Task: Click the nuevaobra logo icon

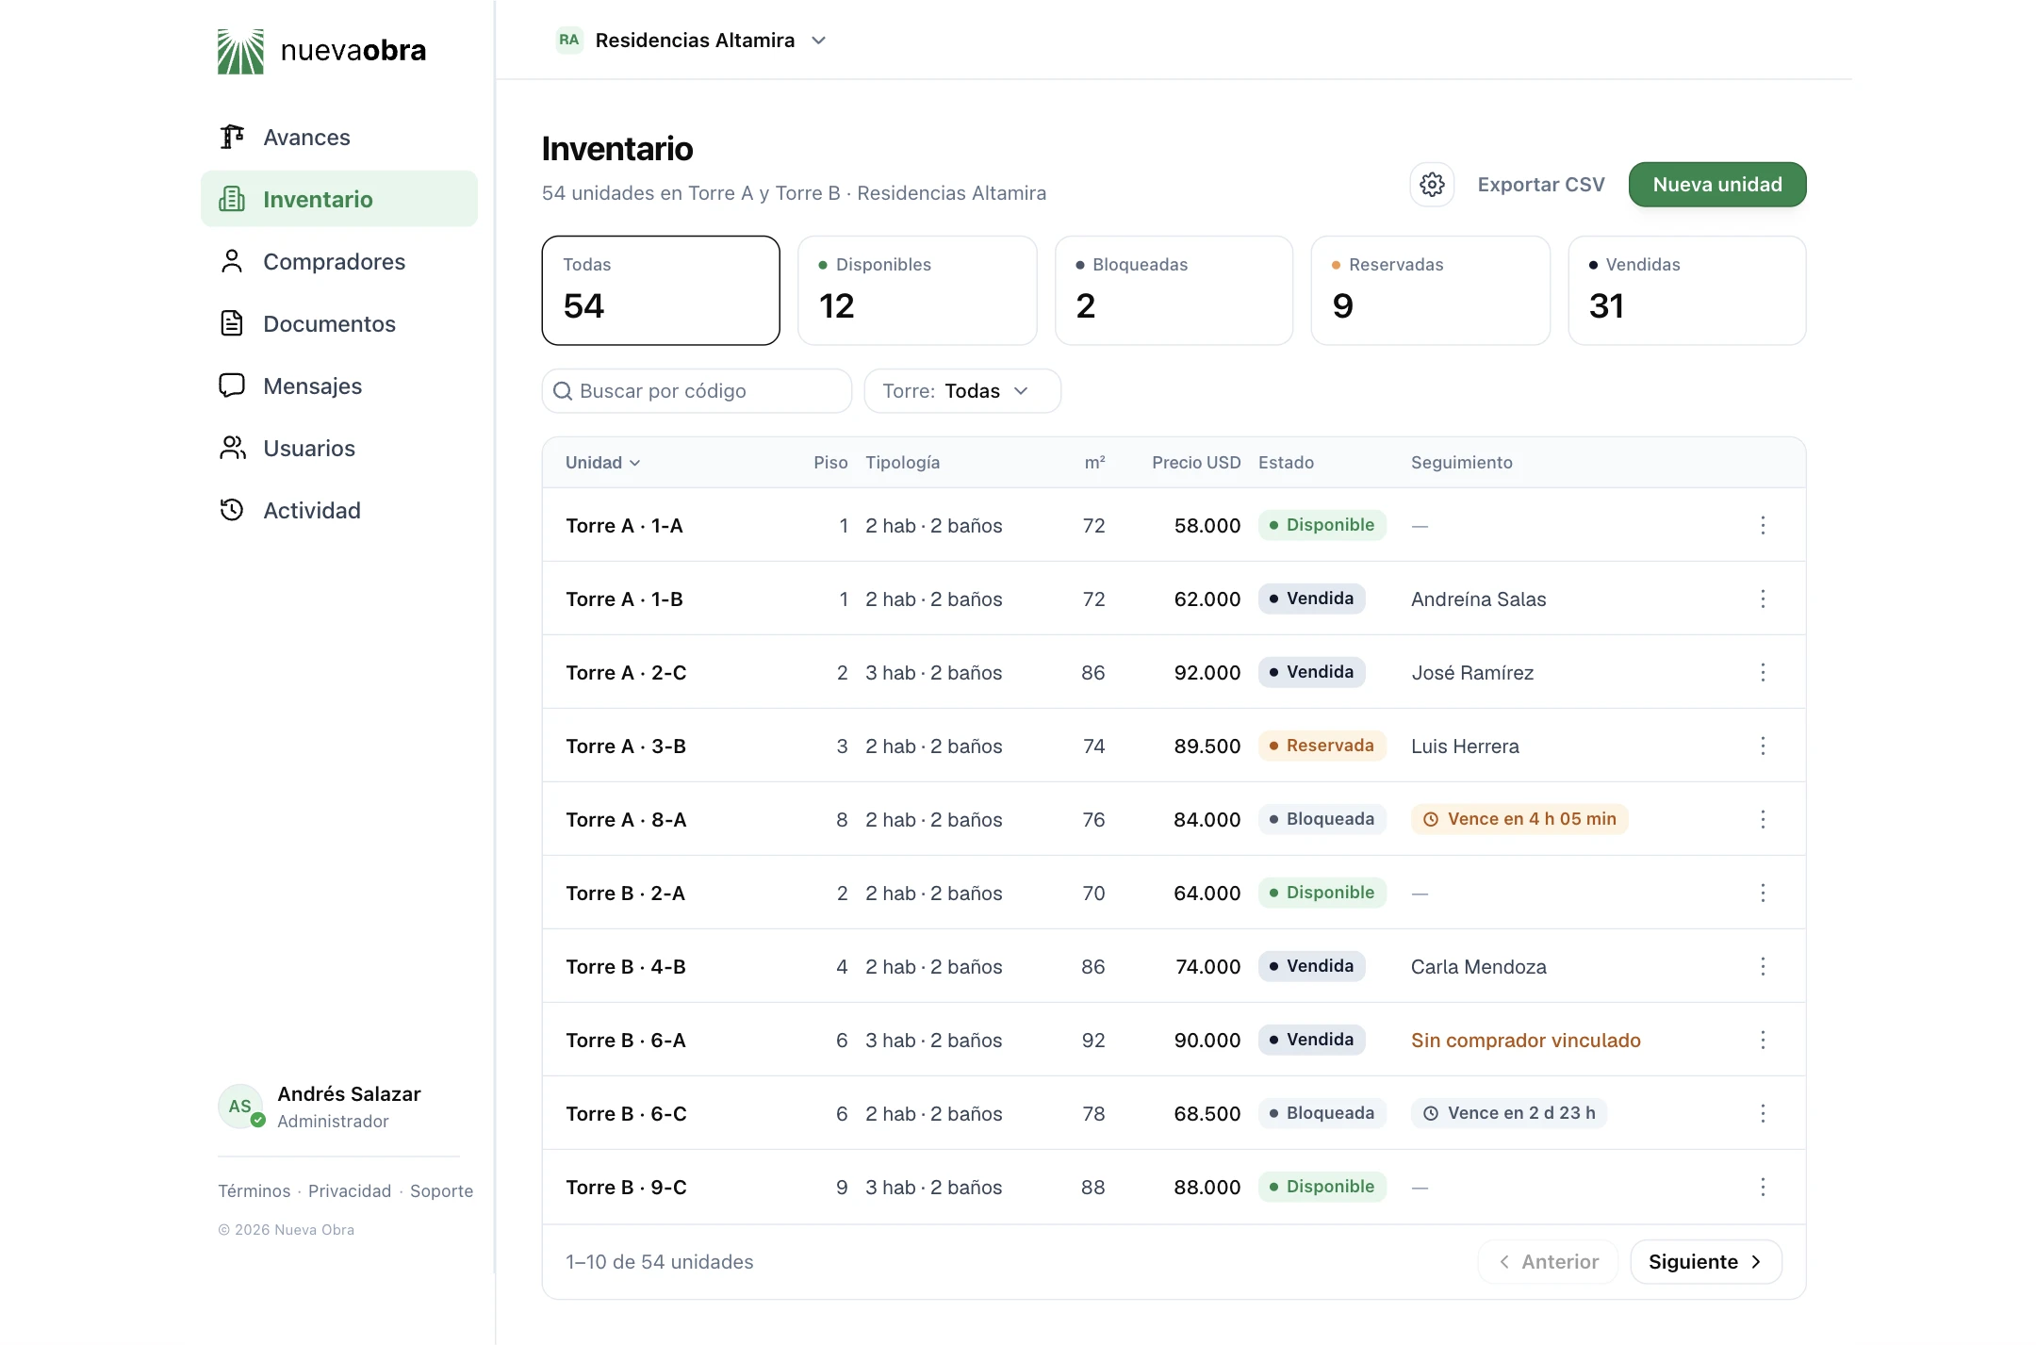Action: pyautogui.click(x=240, y=51)
